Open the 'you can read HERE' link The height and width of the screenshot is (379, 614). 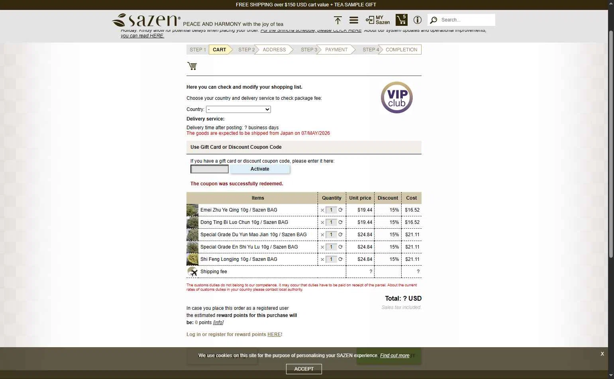pyautogui.click(x=142, y=36)
